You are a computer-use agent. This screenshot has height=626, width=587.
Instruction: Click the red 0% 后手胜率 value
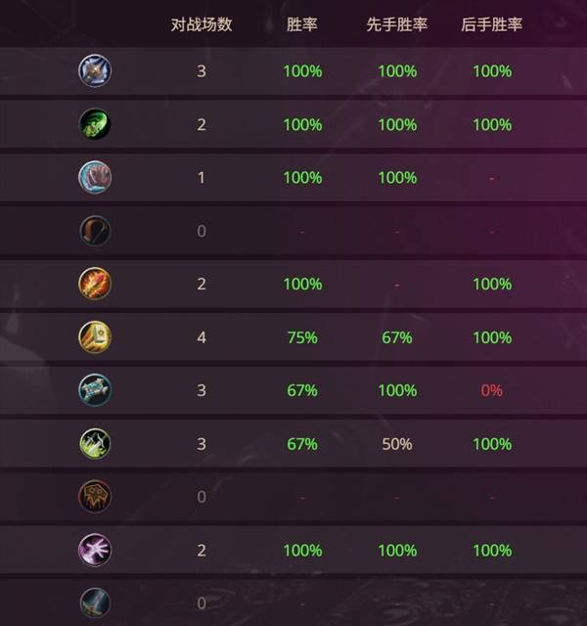pos(491,390)
